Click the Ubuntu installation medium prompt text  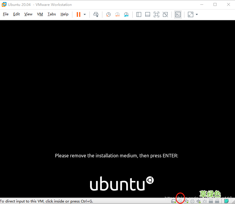click(116, 156)
